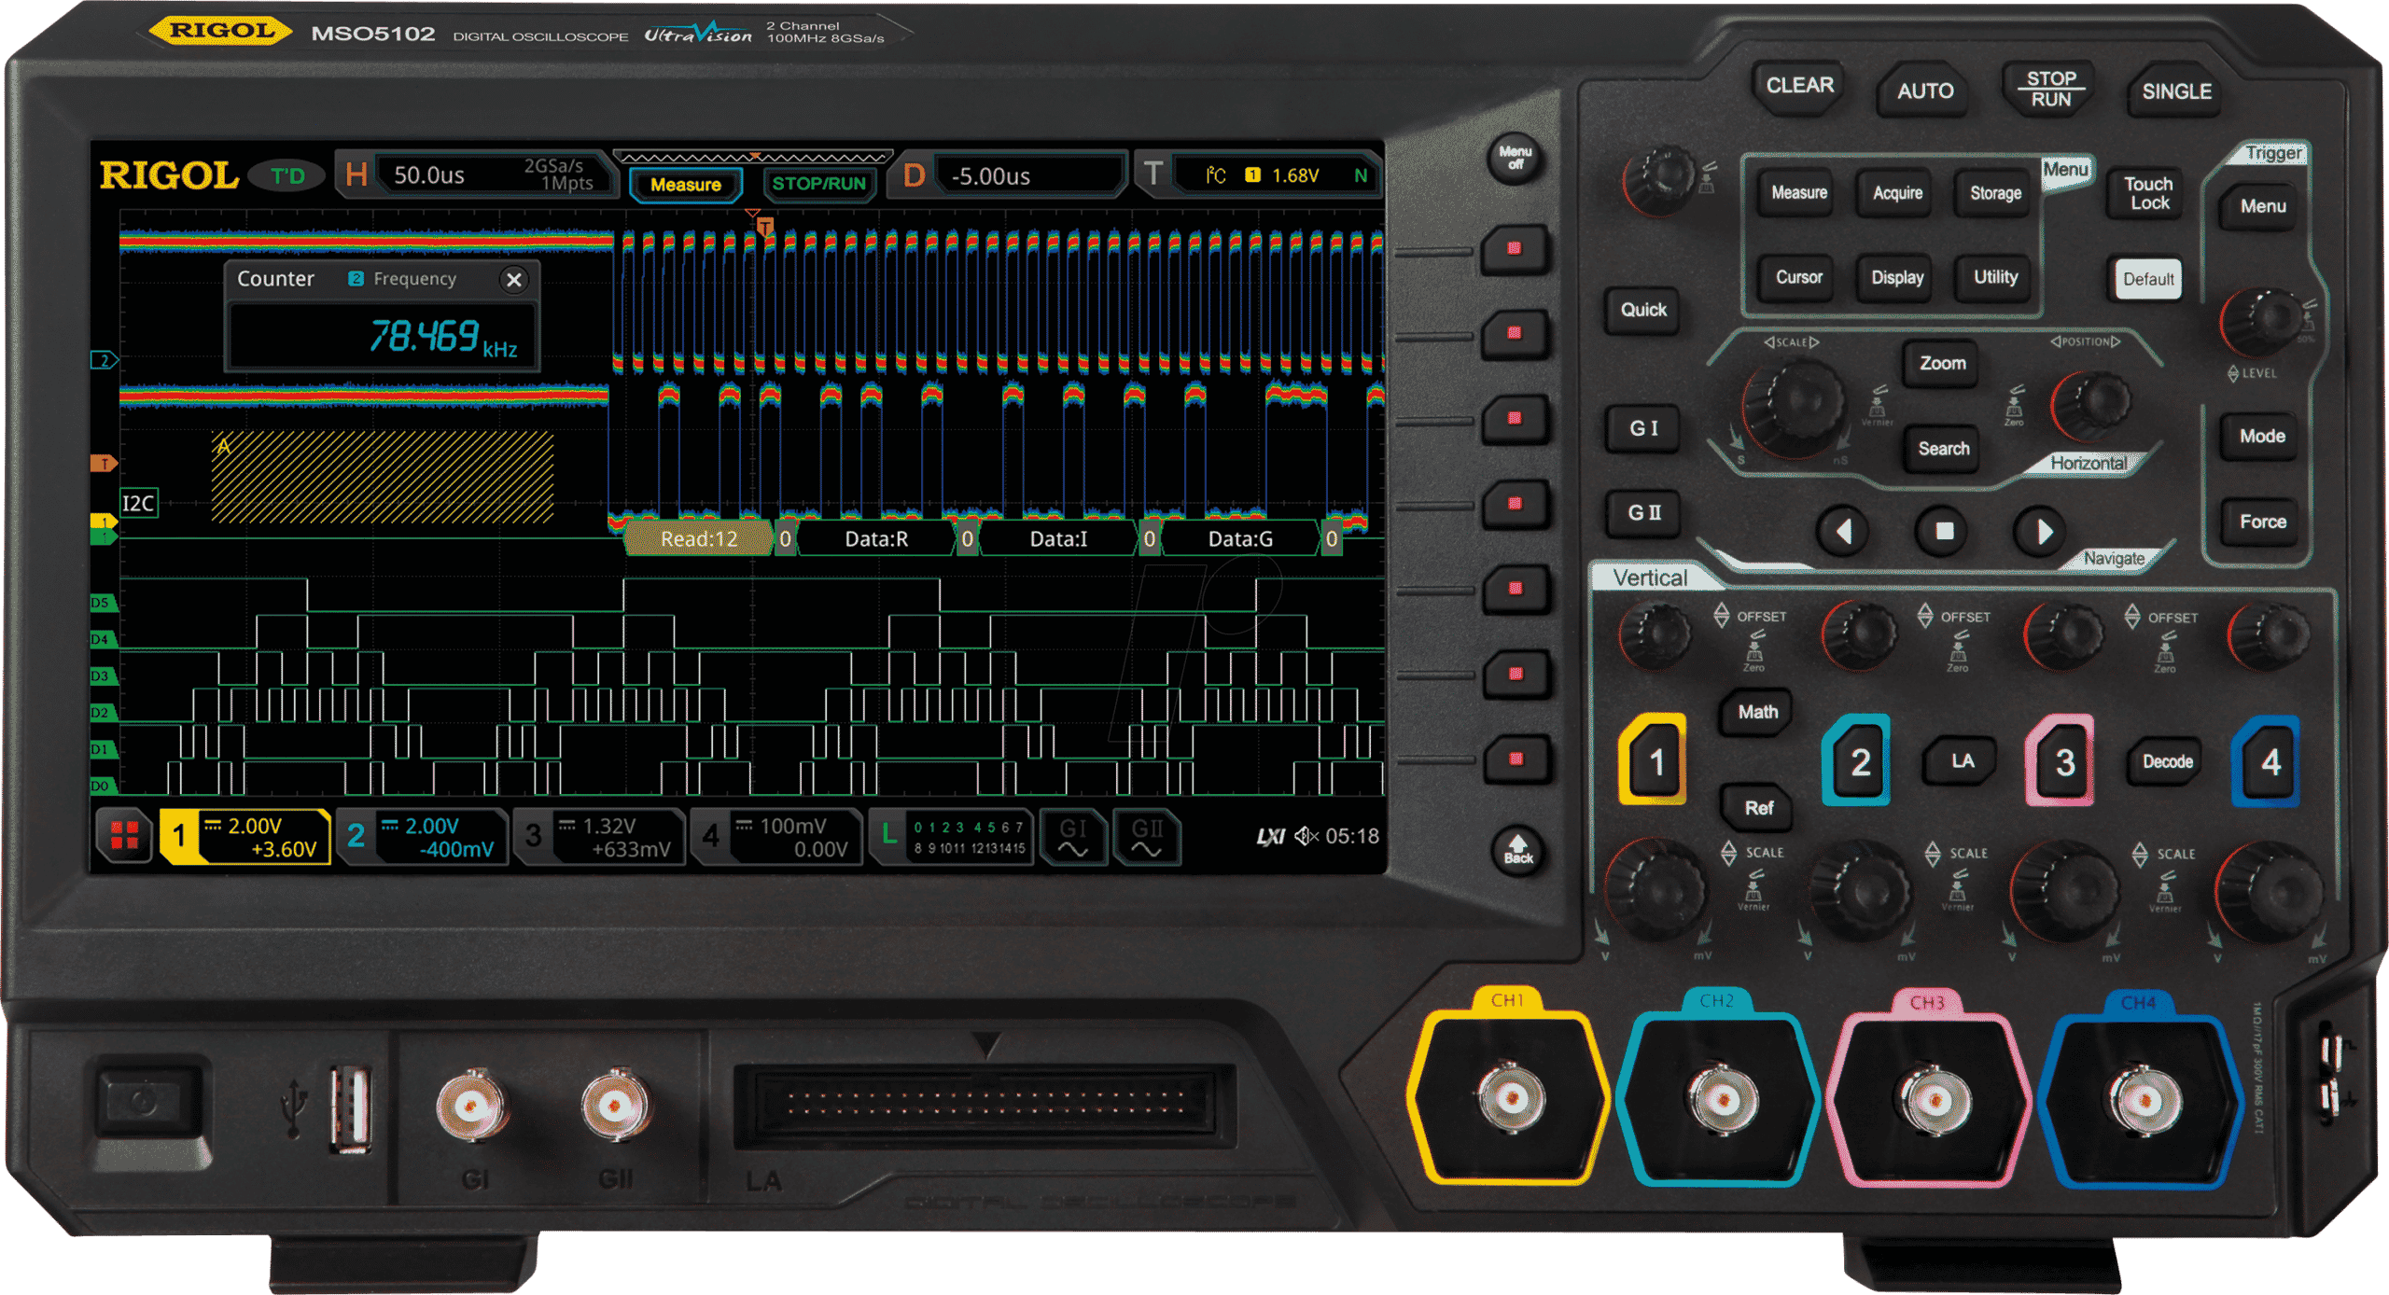Viewport: 2389px width, 1295px height.
Task: Push the white Default button
Action: click(x=2148, y=279)
